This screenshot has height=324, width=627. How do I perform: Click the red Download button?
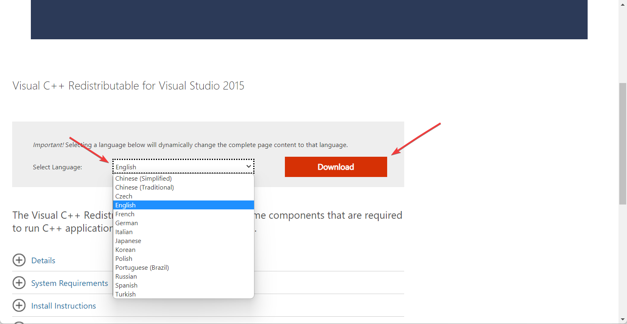coord(336,167)
